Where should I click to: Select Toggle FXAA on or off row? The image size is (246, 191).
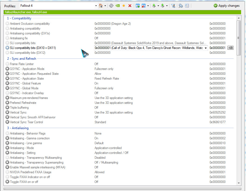click(x=119, y=182)
